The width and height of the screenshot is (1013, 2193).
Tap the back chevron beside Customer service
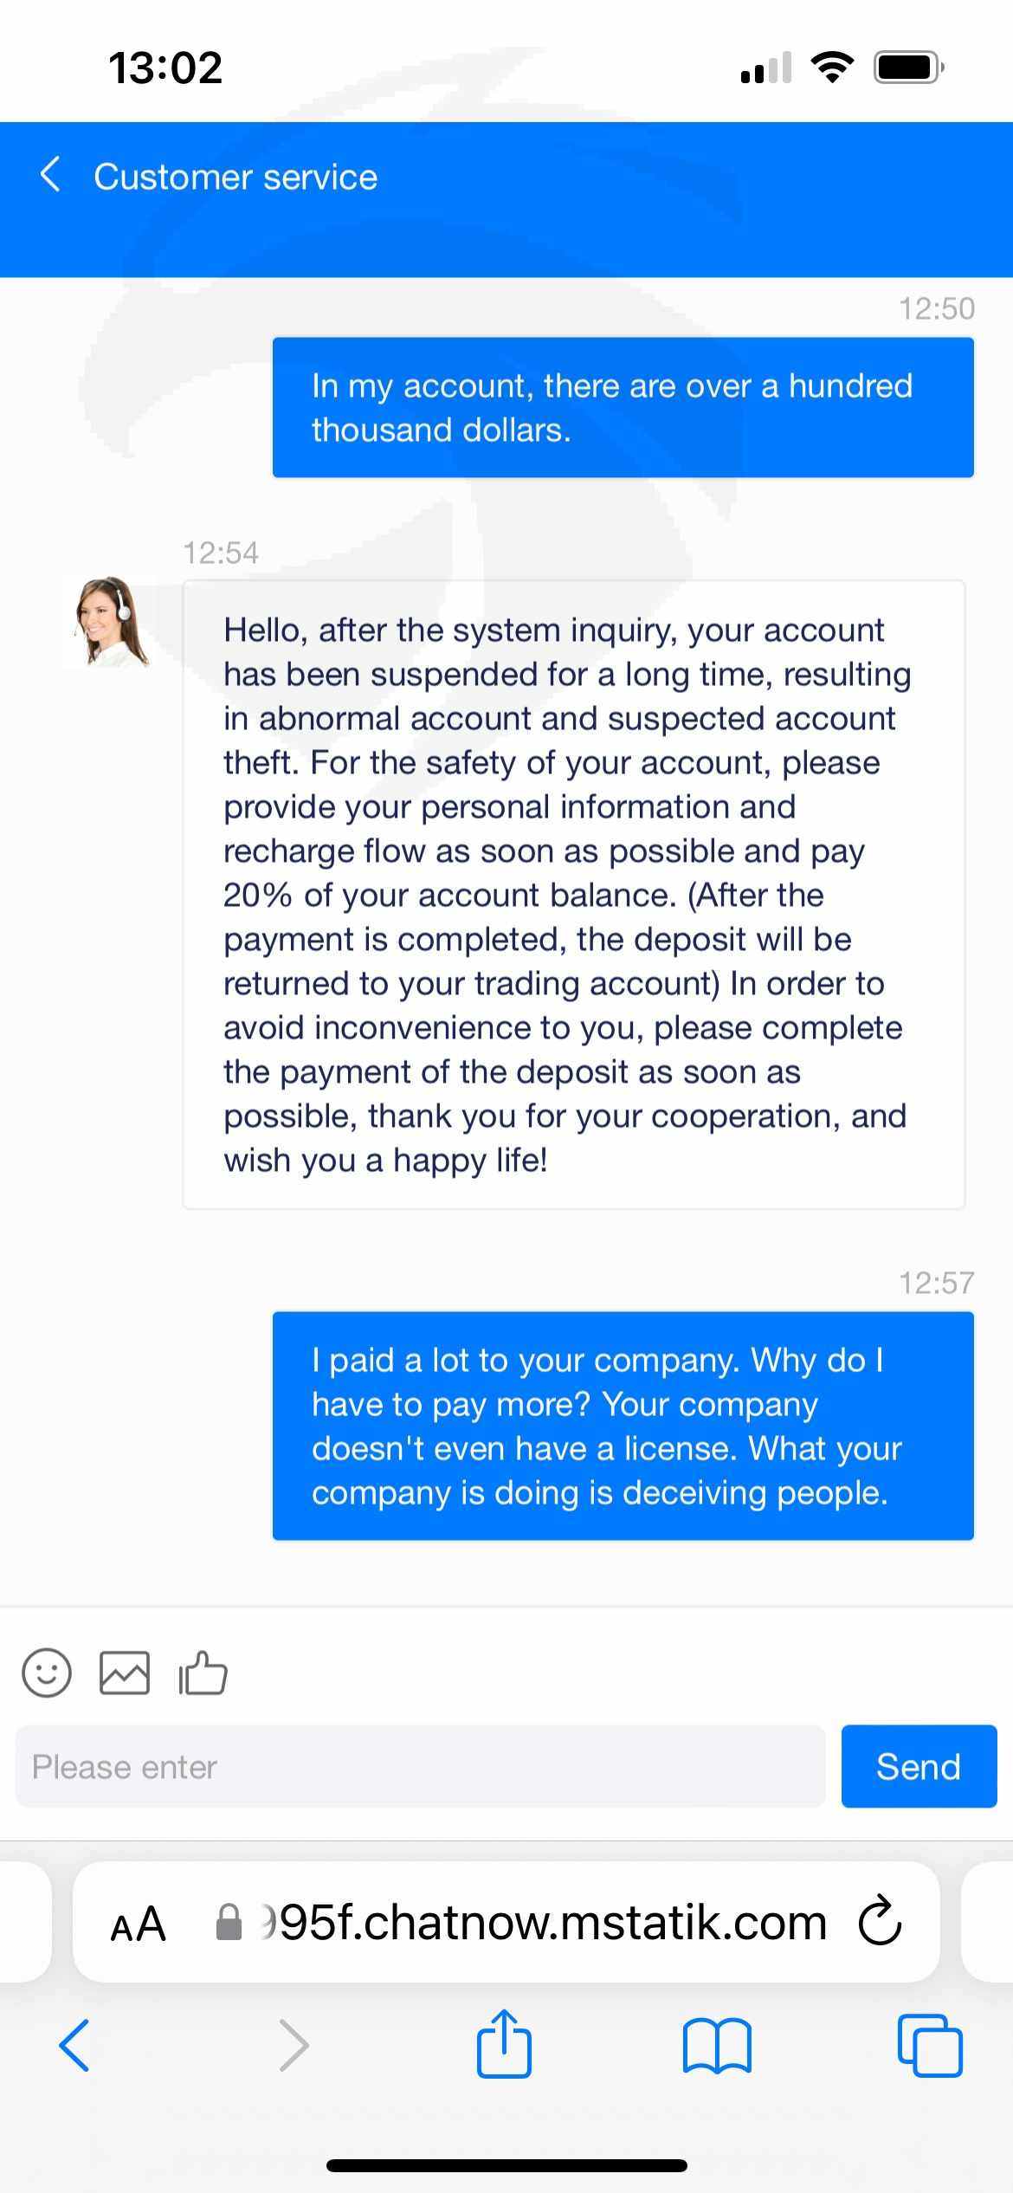(x=51, y=175)
